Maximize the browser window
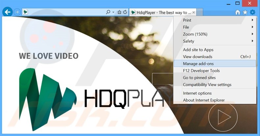 (237, 3)
